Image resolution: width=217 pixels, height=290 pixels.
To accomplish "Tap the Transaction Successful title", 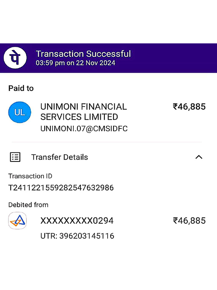I will (x=83, y=54).
